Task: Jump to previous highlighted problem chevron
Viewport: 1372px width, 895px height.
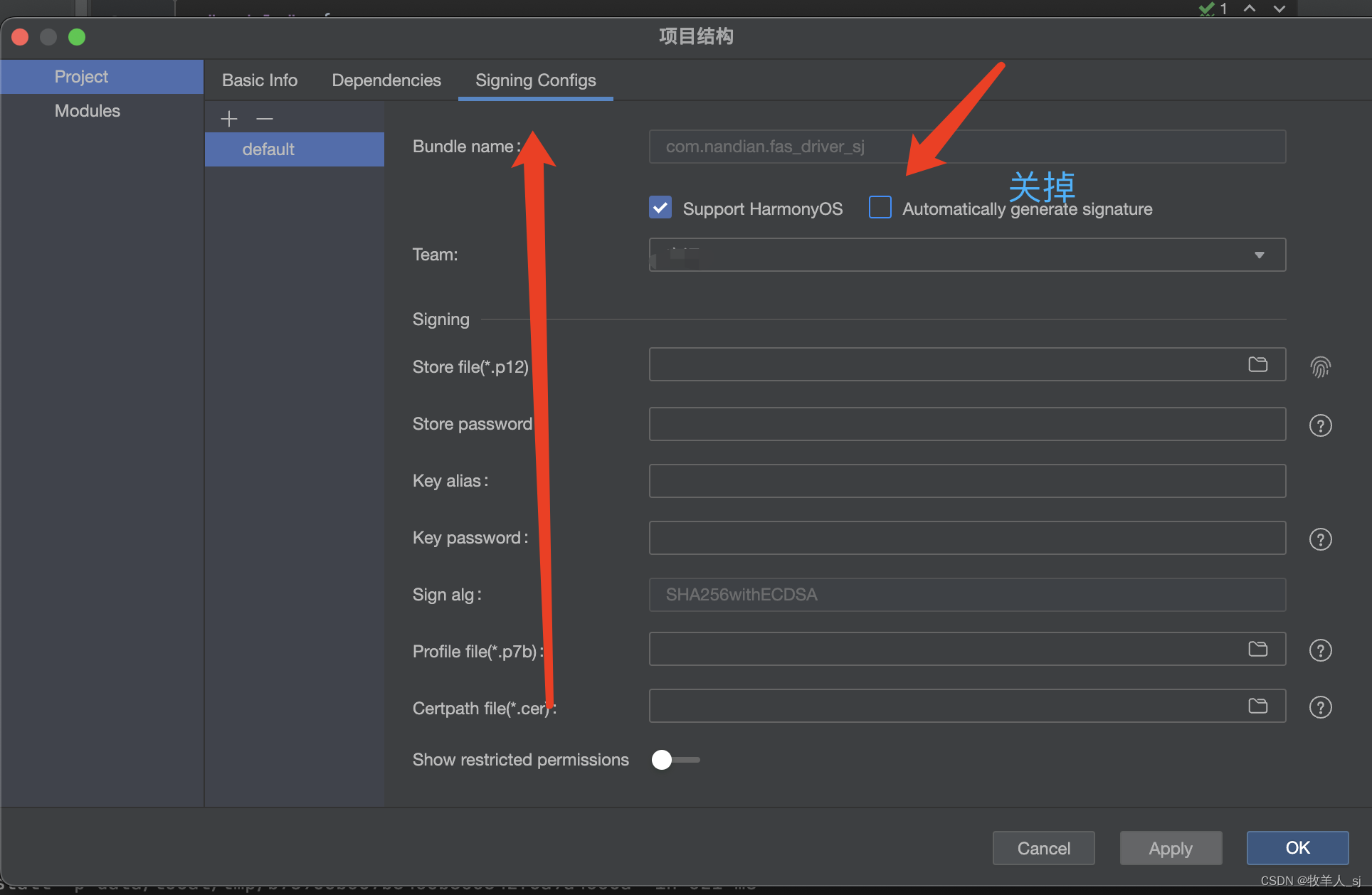Action: [1250, 9]
